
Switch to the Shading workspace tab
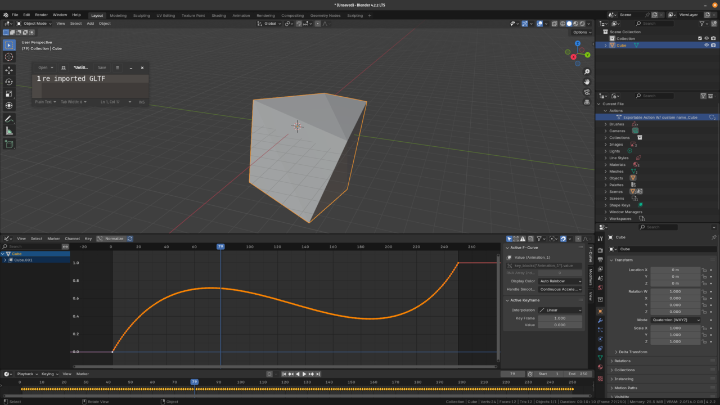(x=218, y=16)
